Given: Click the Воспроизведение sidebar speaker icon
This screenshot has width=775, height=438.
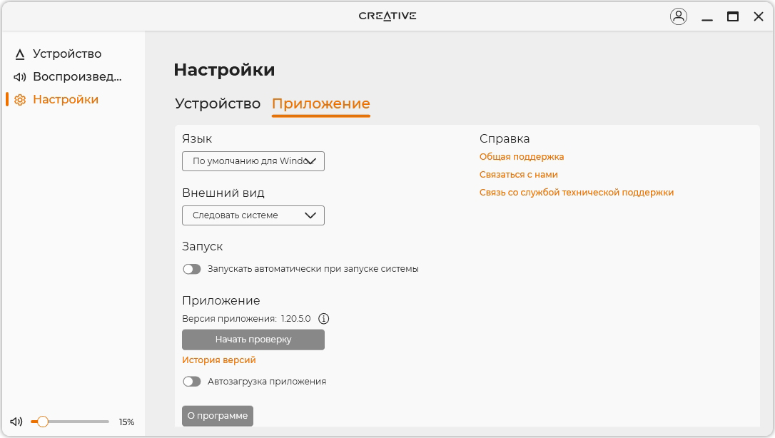Looking at the screenshot, I should click(x=20, y=77).
